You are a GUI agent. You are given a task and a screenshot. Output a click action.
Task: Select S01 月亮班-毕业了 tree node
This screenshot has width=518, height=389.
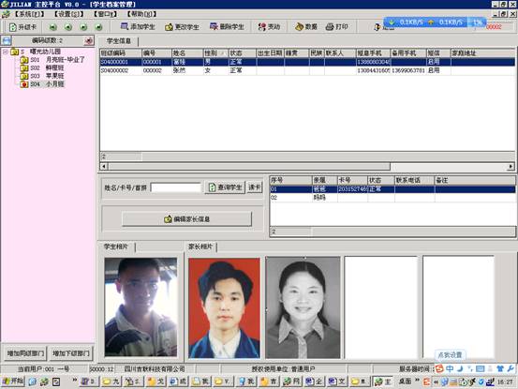click(x=57, y=60)
